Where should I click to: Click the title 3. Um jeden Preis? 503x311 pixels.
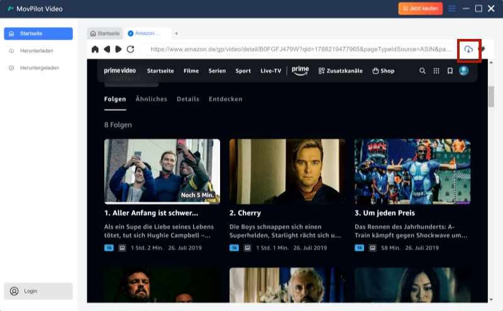click(385, 213)
